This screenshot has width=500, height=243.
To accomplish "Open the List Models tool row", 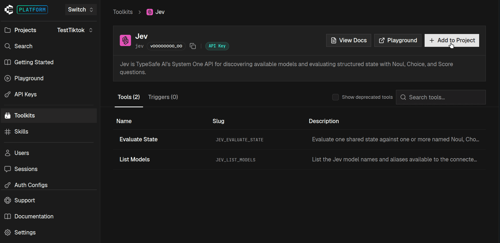I will pos(299,160).
